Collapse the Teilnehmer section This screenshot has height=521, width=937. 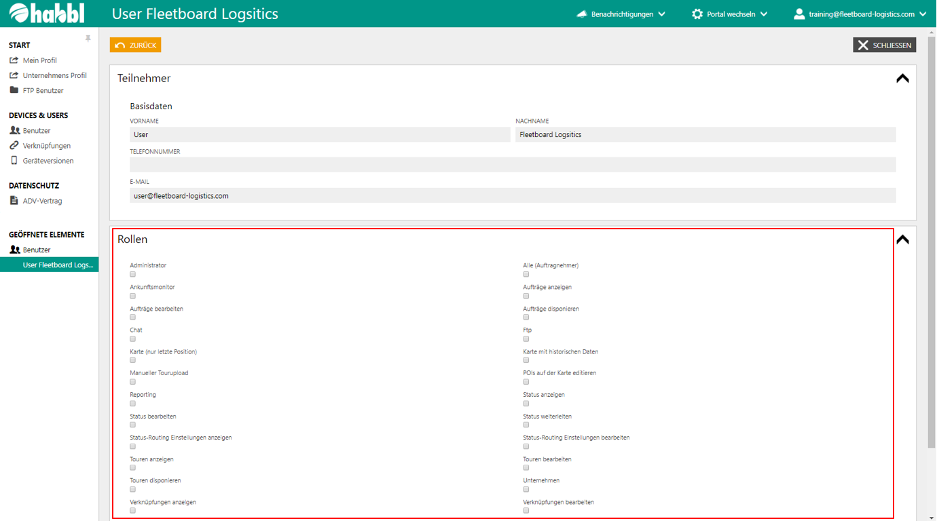(x=902, y=79)
